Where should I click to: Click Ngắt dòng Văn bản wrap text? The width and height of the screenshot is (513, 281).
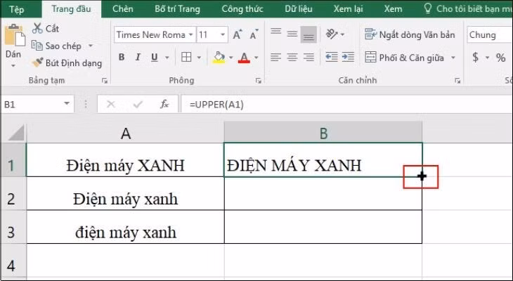(x=410, y=34)
